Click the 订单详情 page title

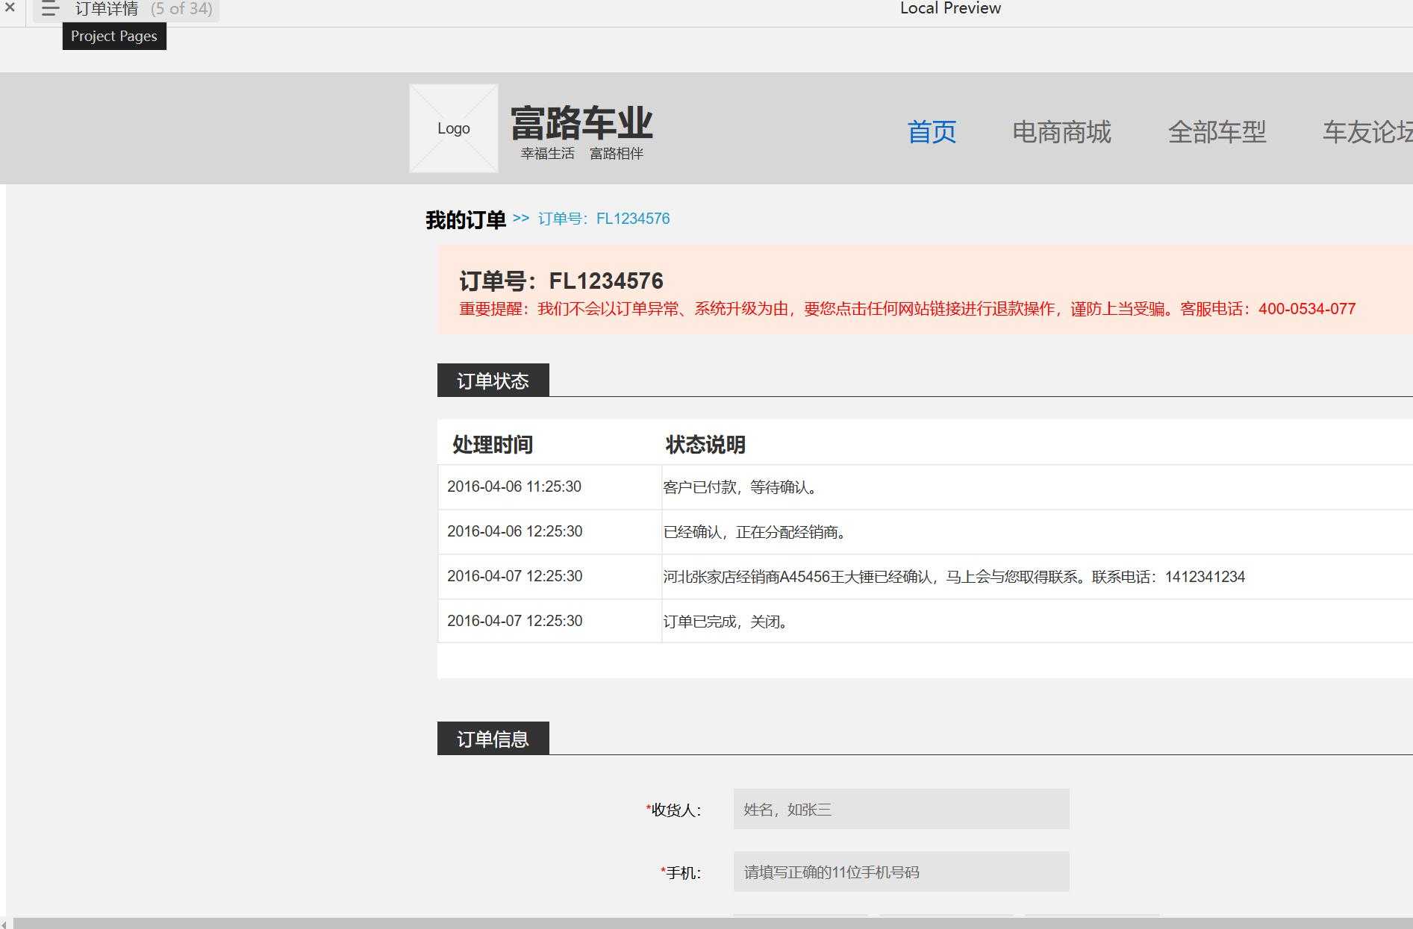point(107,9)
